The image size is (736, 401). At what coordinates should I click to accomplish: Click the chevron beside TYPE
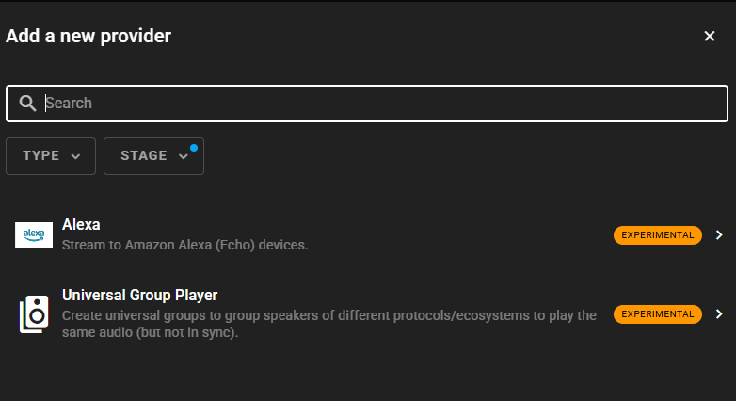pyautogui.click(x=76, y=156)
